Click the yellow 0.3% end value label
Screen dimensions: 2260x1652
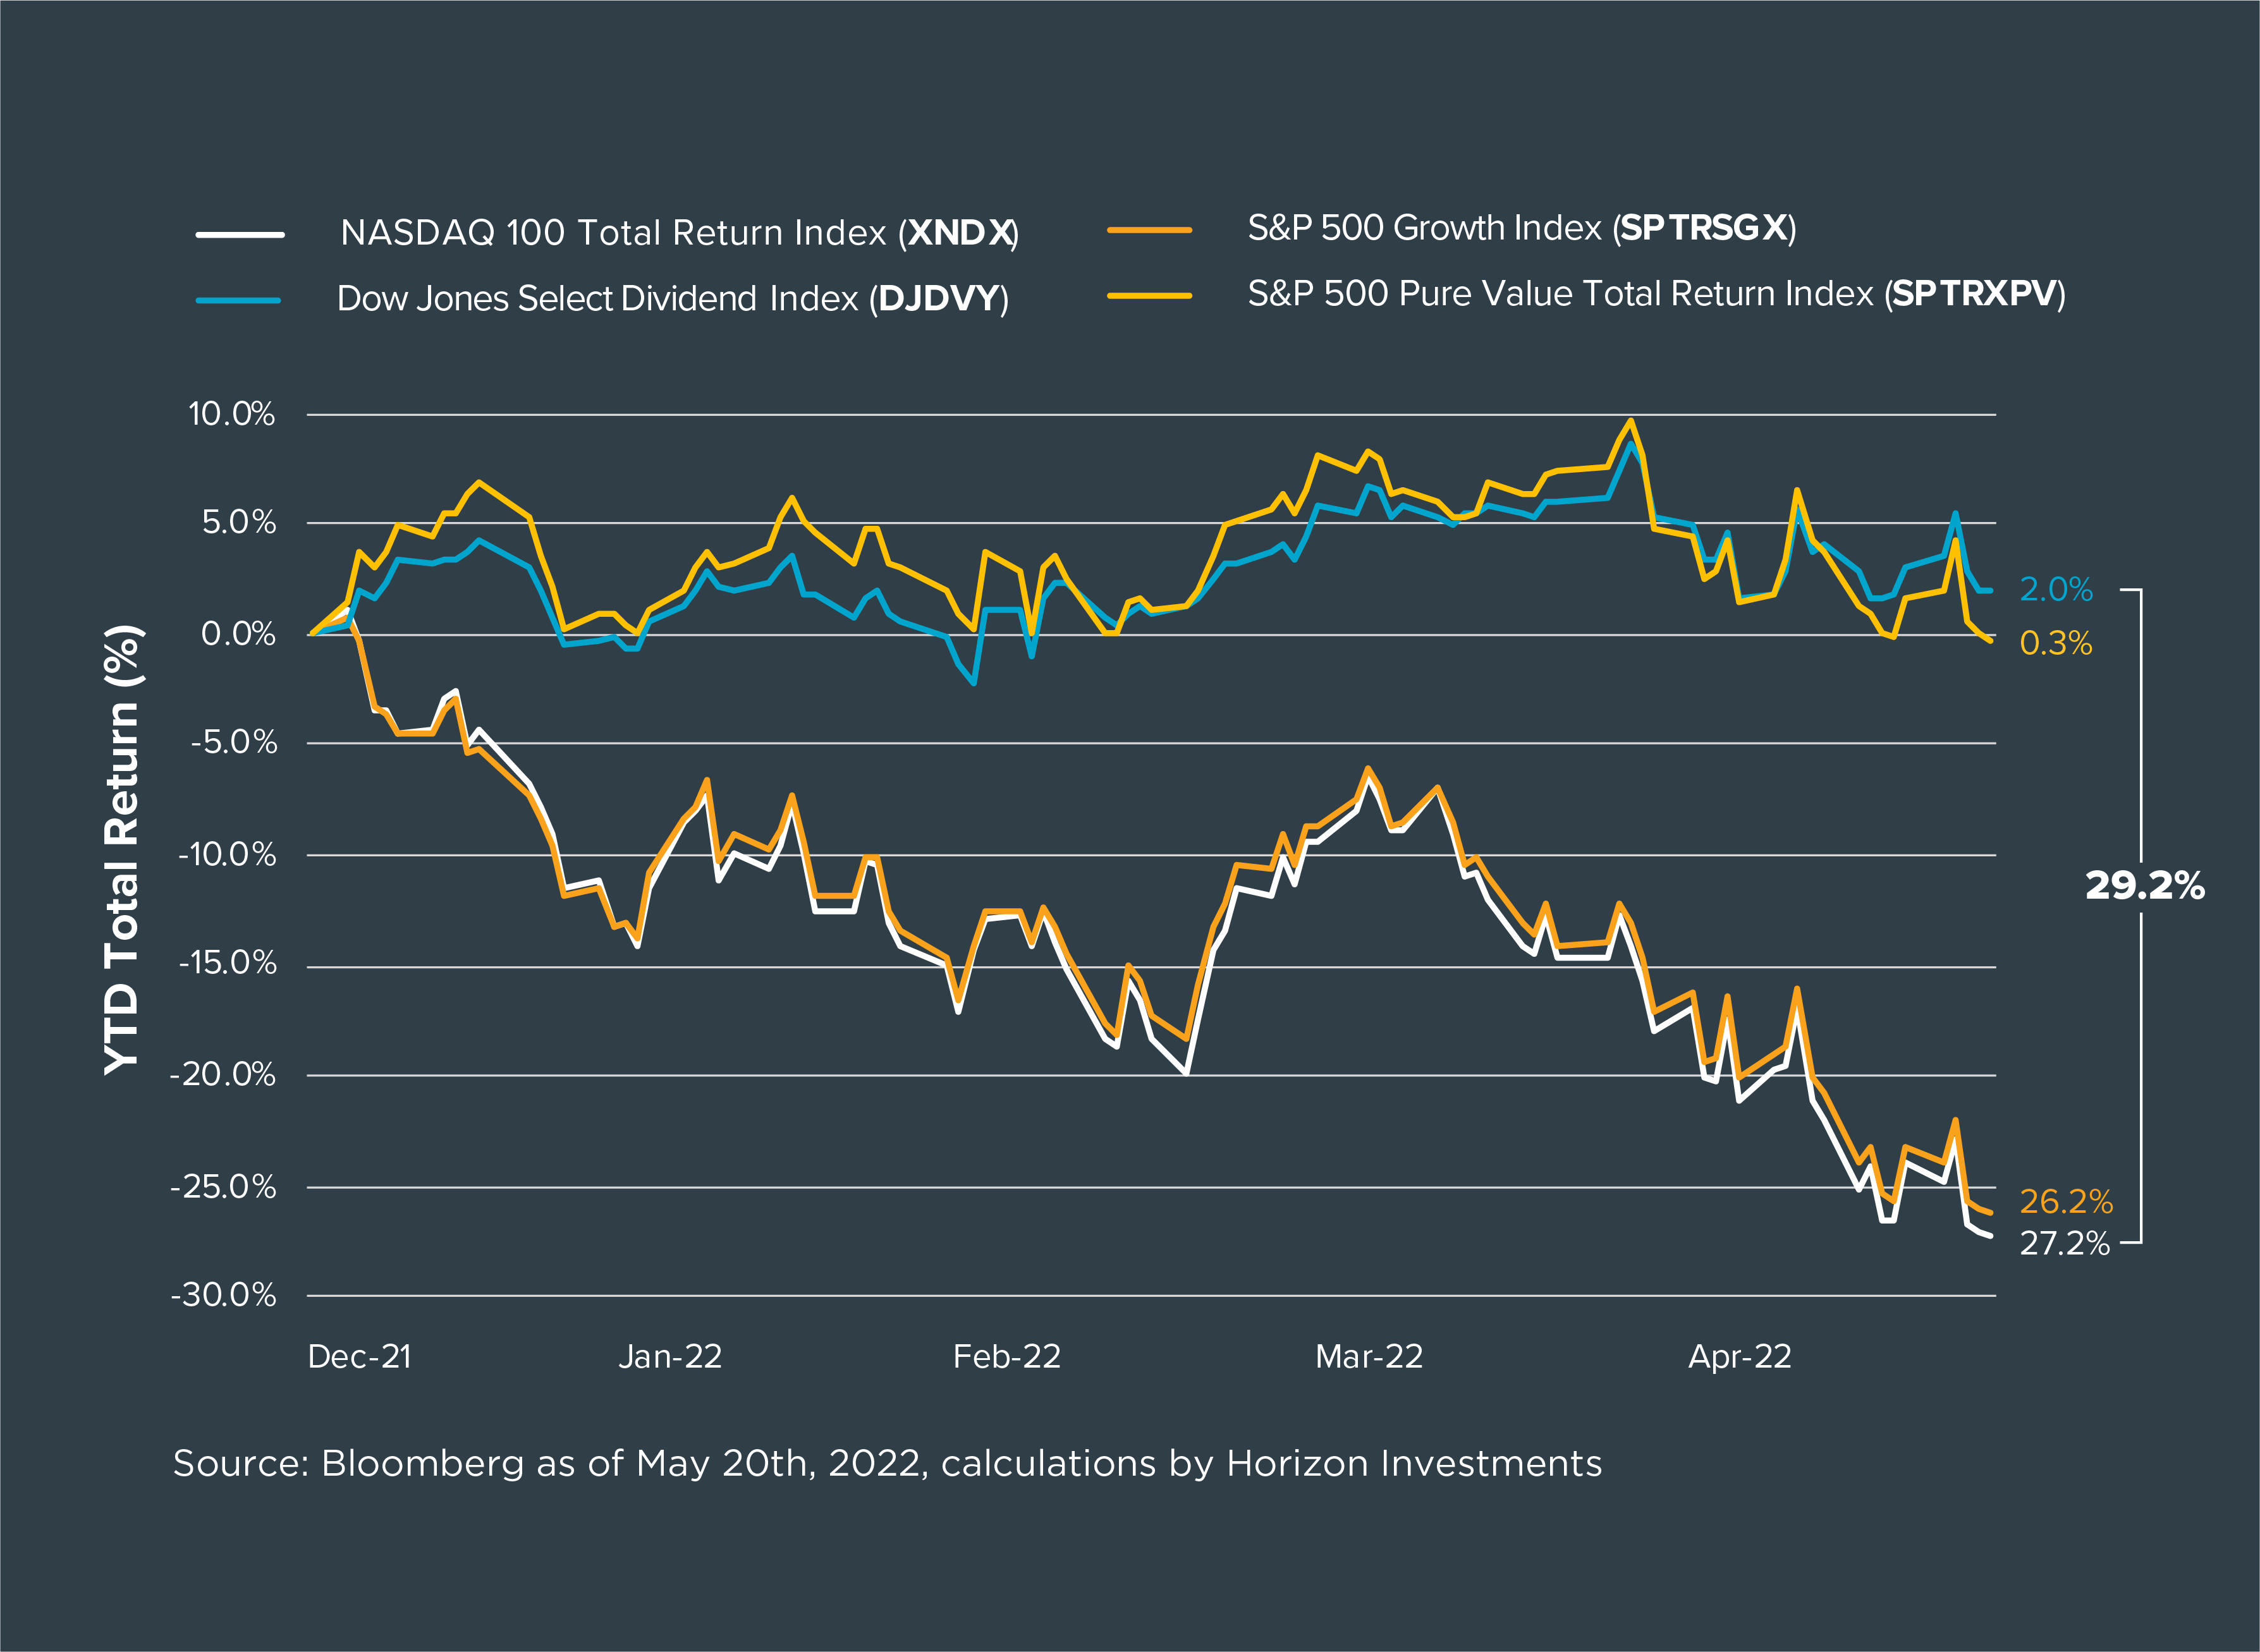[x=2056, y=643]
